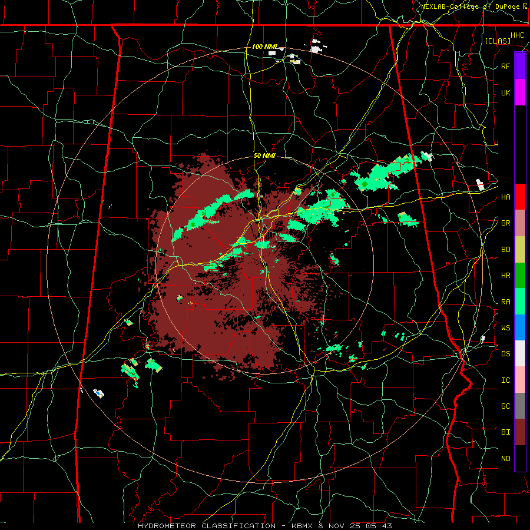This screenshot has height=530, width=530.
Task: Click the DS legend label
Action: click(505, 354)
